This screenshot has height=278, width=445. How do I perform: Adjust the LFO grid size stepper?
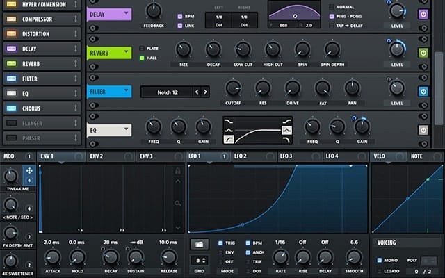204,260
